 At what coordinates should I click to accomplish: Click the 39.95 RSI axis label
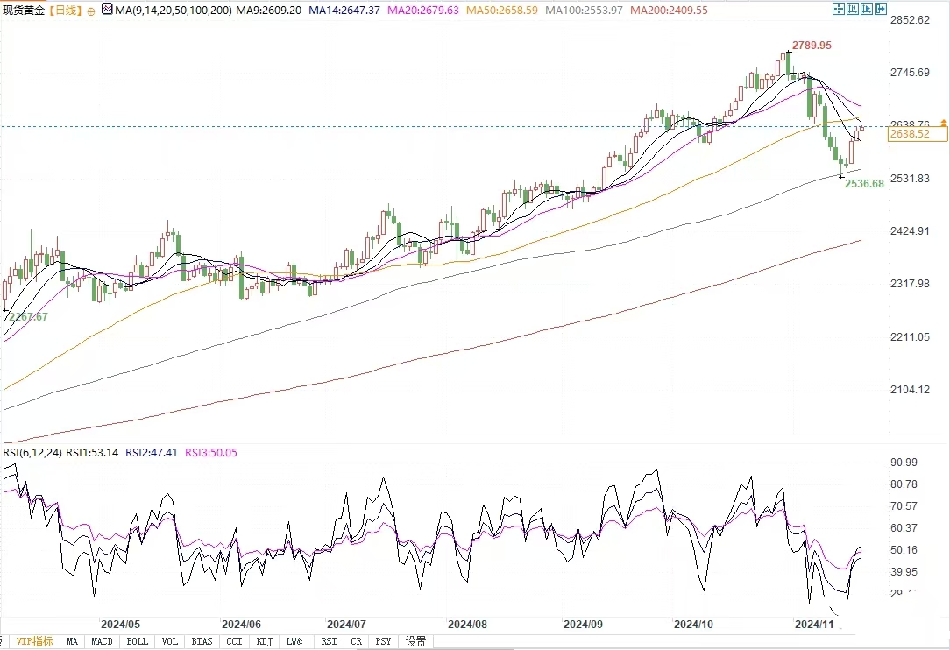(x=904, y=571)
